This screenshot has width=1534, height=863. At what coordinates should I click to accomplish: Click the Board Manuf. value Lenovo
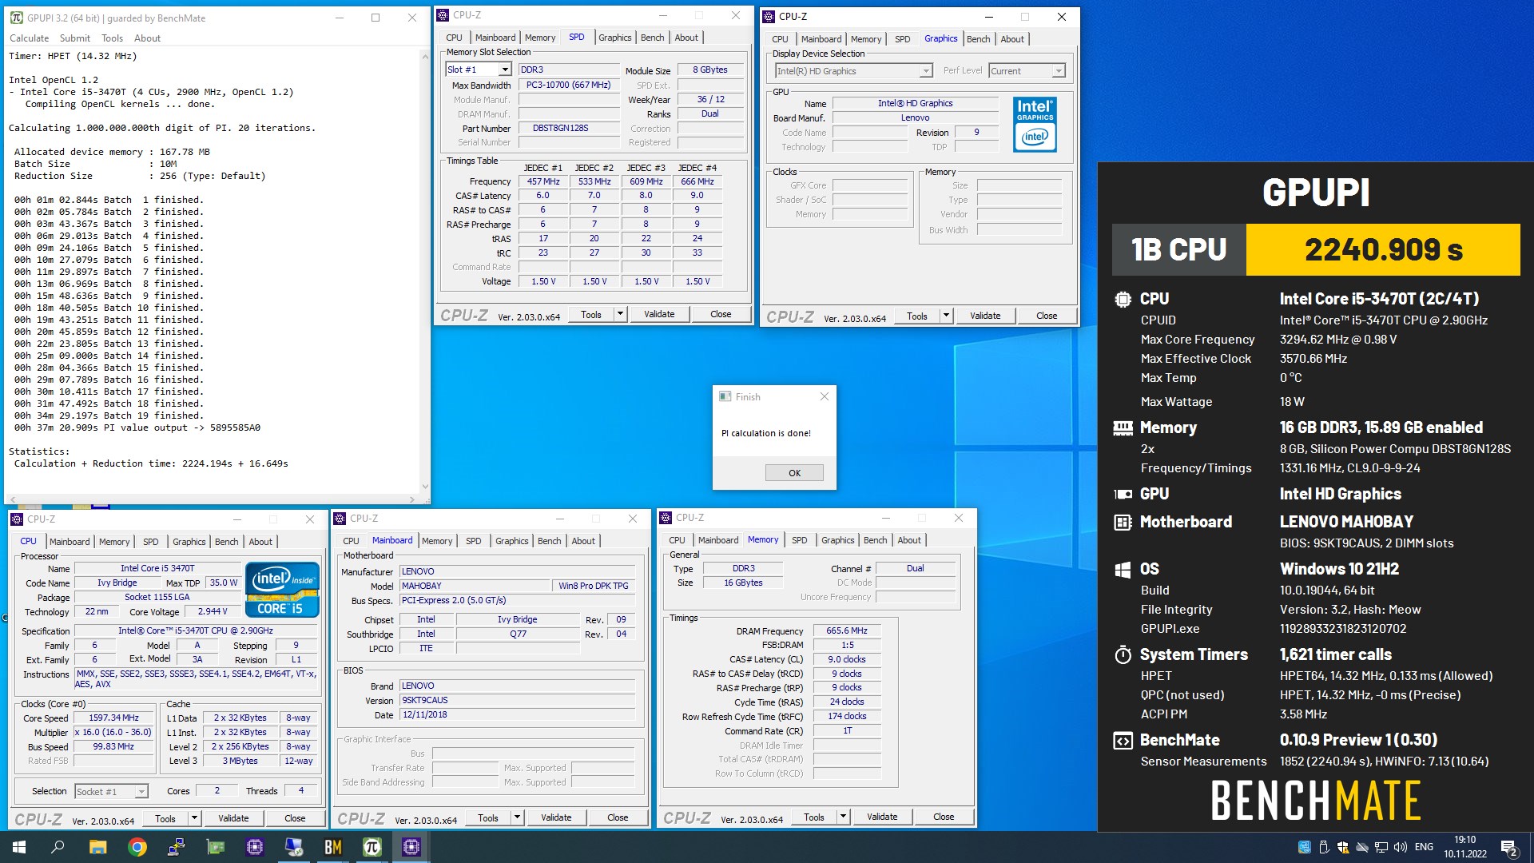[916, 118]
